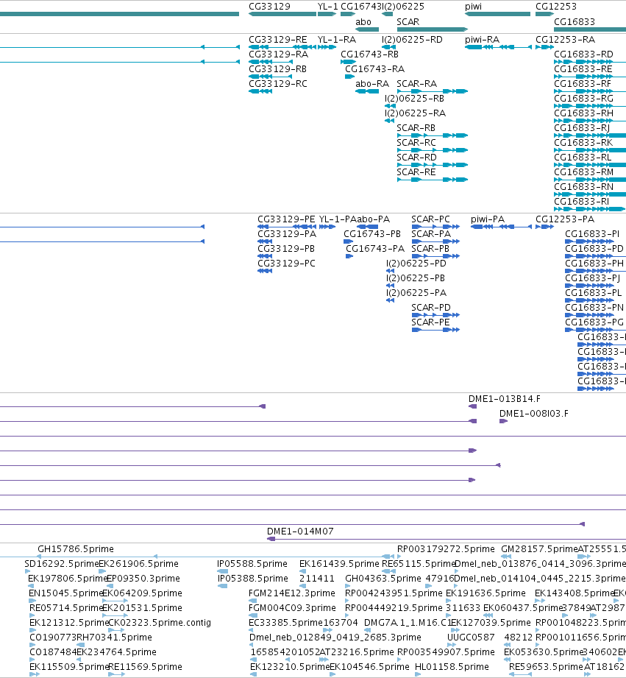Select EST IP05588.5prime

(x=252, y=563)
